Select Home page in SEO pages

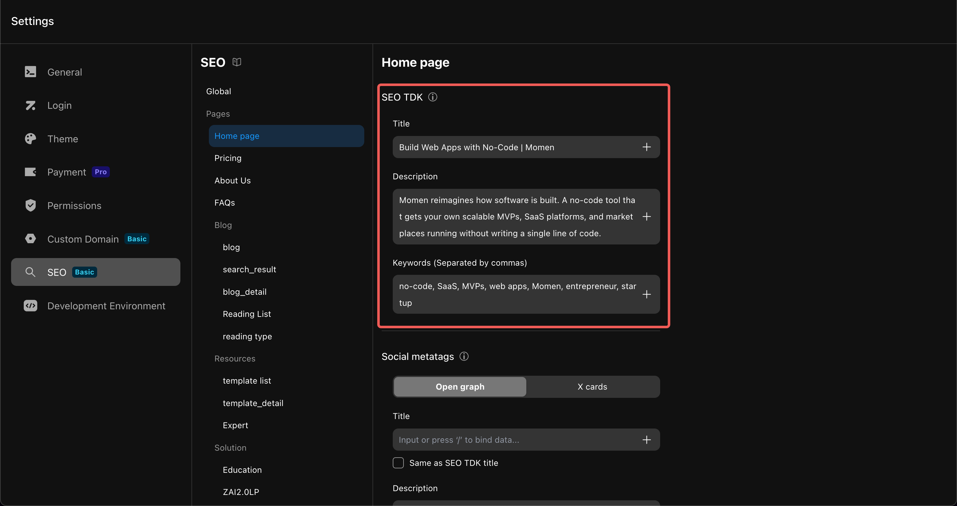[x=286, y=136]
